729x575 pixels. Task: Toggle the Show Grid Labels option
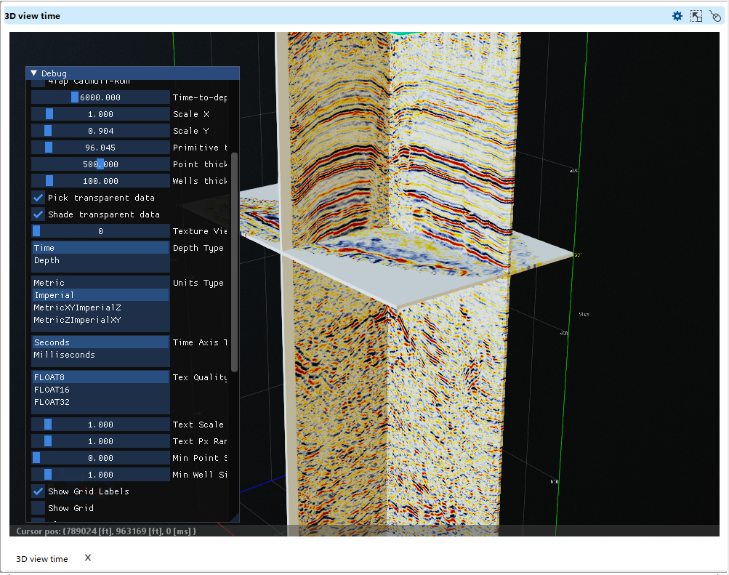tap(38, 491)
